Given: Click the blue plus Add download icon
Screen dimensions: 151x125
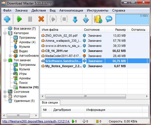Looking at the screenshot, I should click(7, 19).
